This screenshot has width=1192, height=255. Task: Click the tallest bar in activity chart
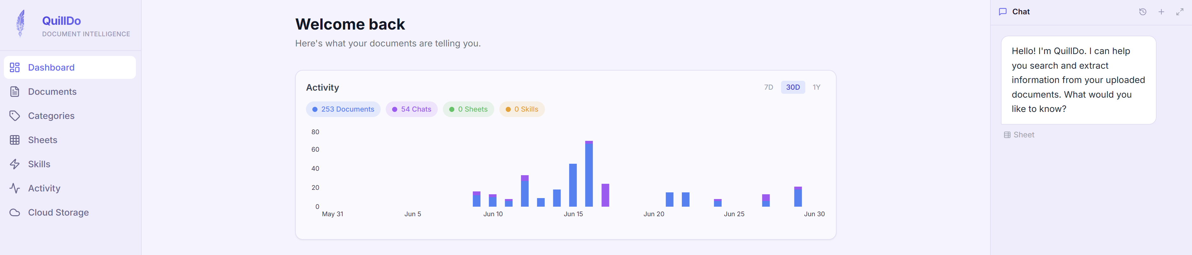click(589, 174)
